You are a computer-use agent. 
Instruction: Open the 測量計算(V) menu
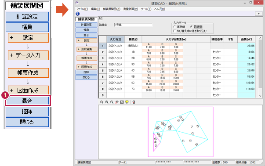(131, 9)
